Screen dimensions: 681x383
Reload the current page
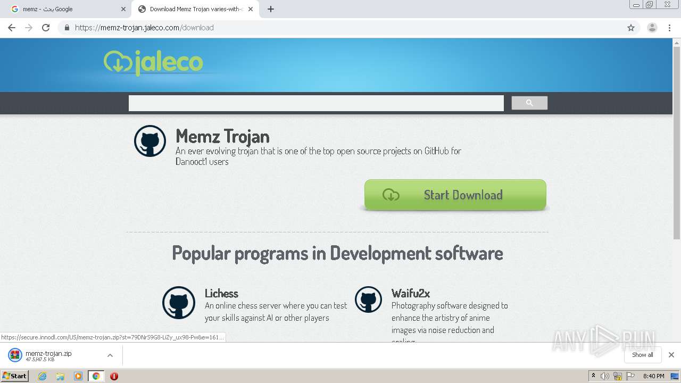click(46, 28)
